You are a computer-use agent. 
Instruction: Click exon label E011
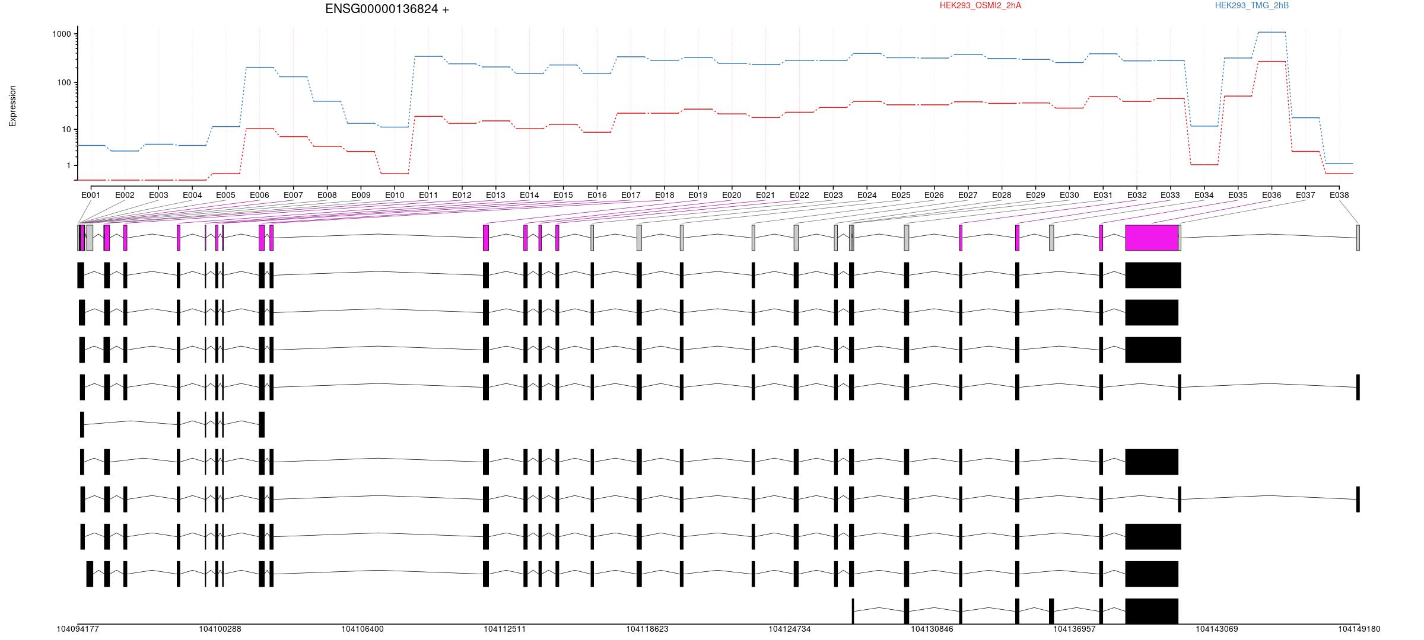pyautogui.click(x=428, y=195)
